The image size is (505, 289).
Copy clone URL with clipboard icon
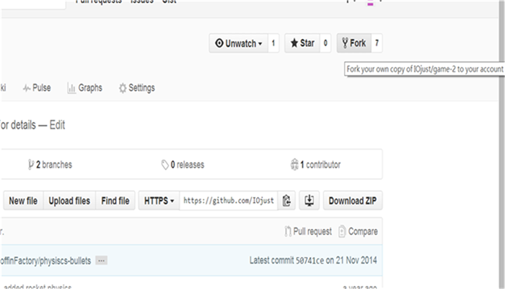(x=286, y=201)
